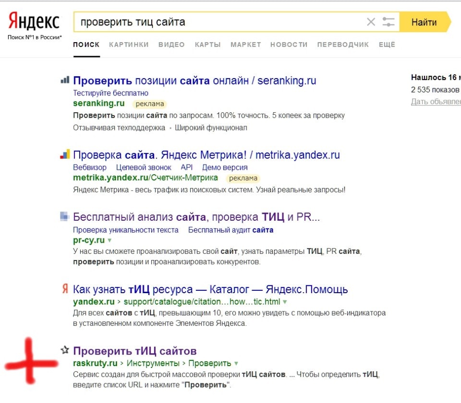The height and width of the screenshot is (403, 461).
Task: Open the 'Проверить тИЦ сайтов' result
Action: (134, 351)
